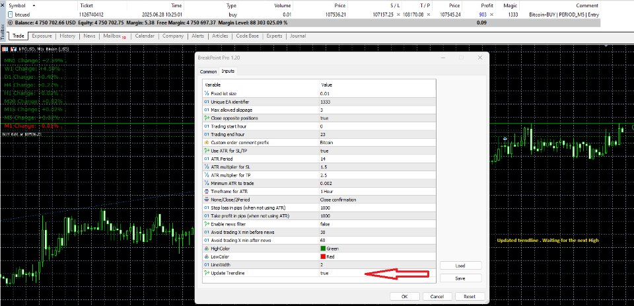Click the icon beside Use ATR for SL/TP
This screenshot has height=306, width=634.
click(x=207, y=151)
